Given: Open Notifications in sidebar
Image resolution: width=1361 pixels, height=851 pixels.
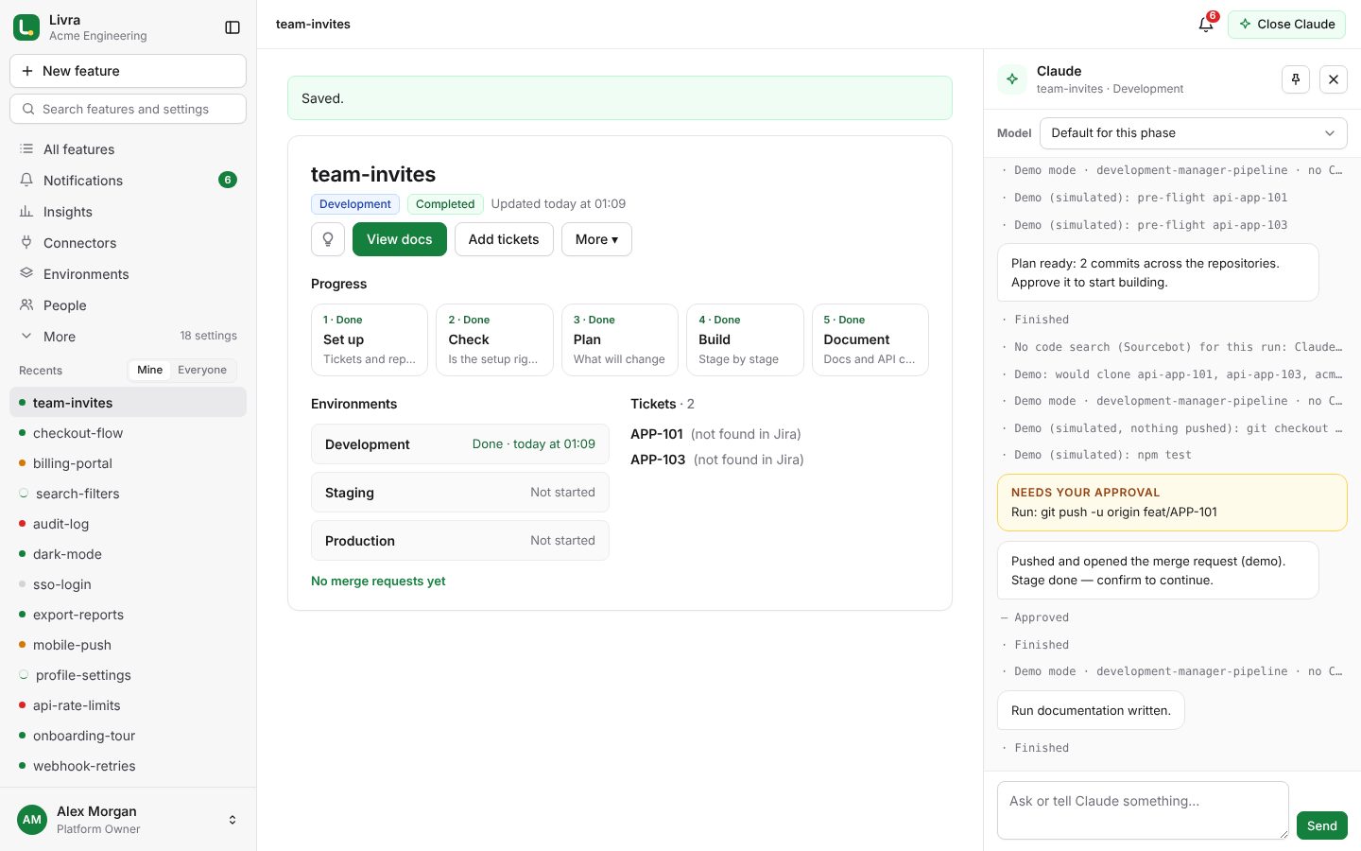Looking at the screenshot, I should [x=128, y=181].
